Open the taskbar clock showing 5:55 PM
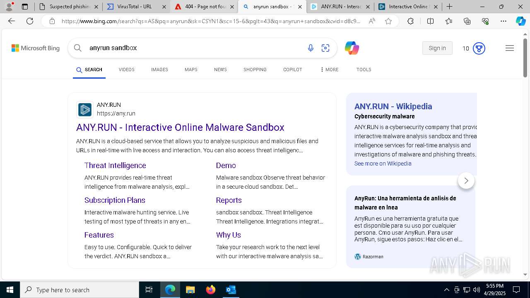 click(x=495, y=290)
